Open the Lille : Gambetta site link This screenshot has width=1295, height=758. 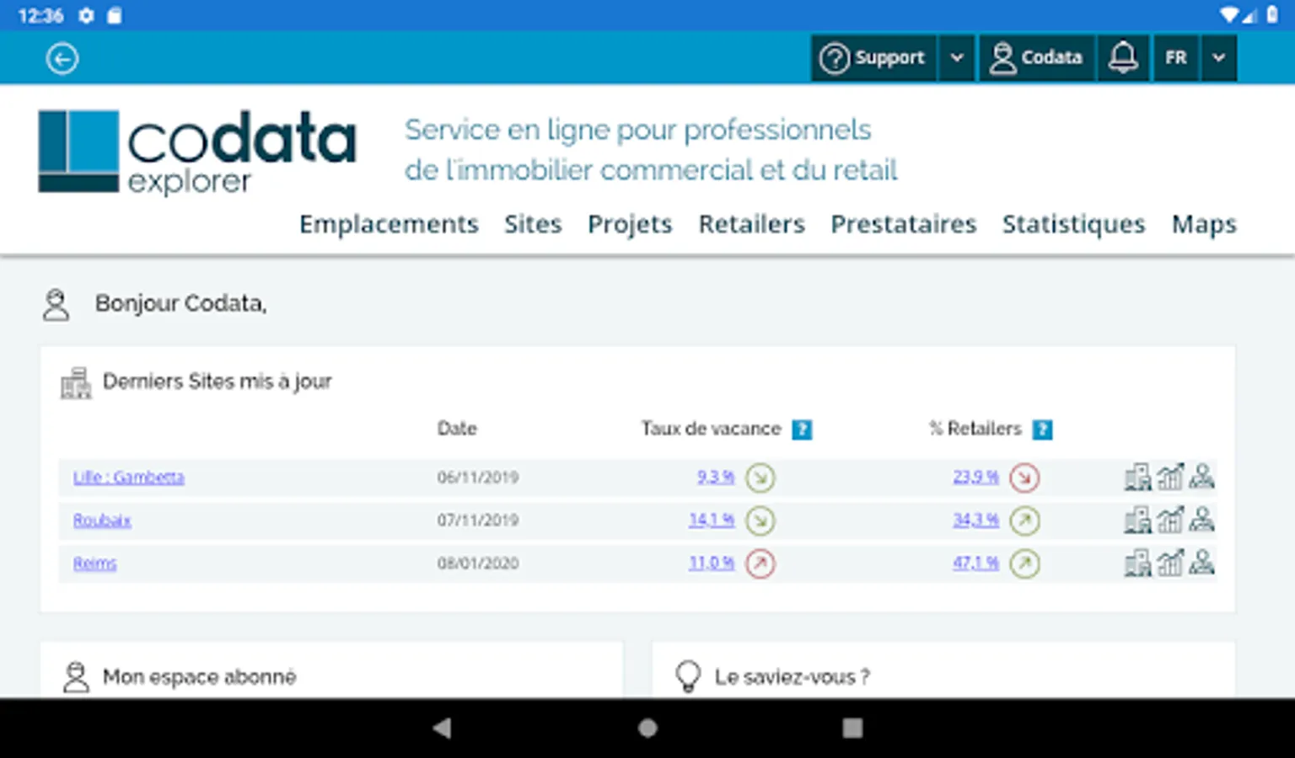click(x=128, y=478)
